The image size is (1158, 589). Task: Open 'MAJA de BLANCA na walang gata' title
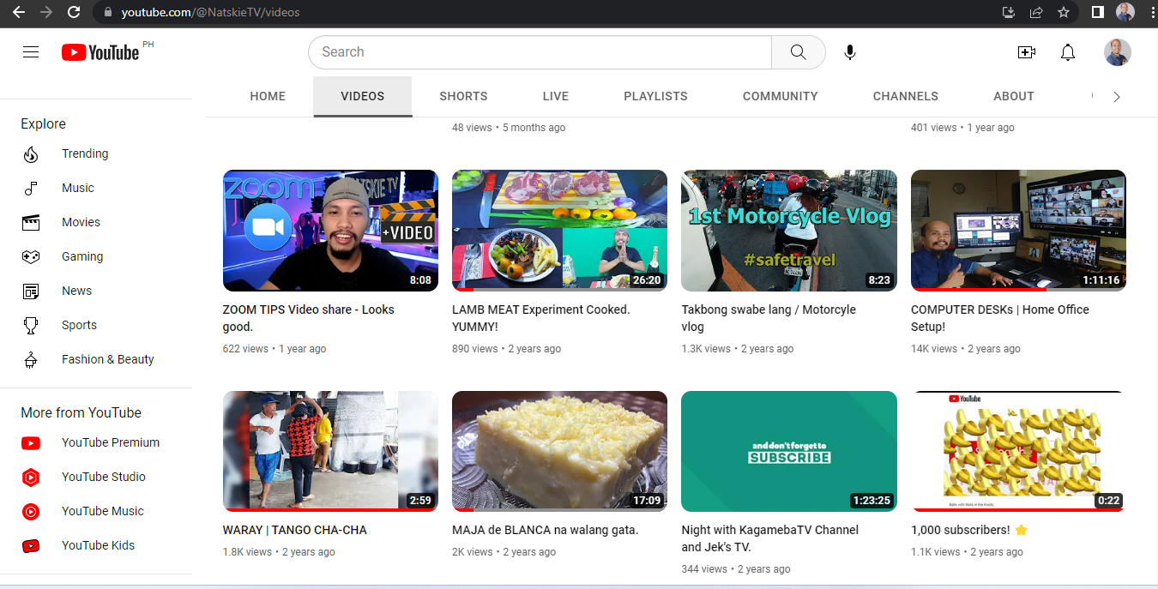[545, 531]
